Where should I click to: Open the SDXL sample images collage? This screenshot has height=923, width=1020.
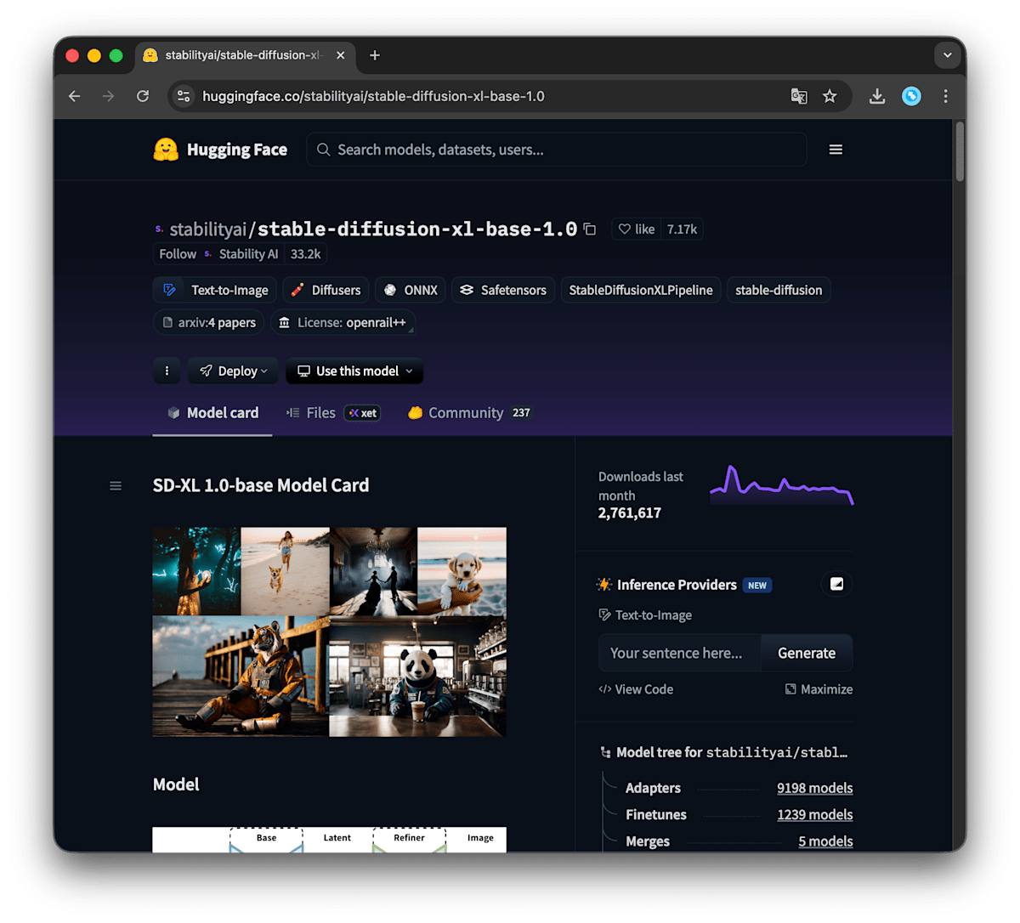click(330, 631)
